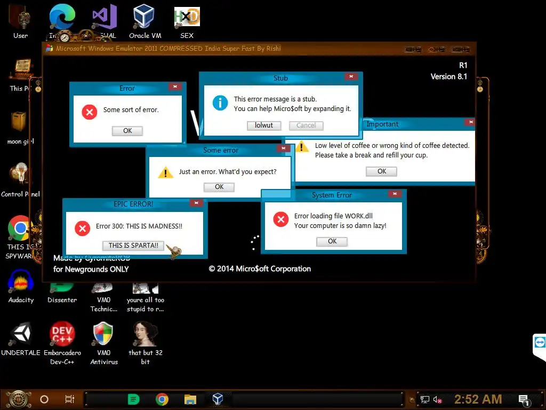Viewport: 546px width, 410px height.
Task: Close the Error dialog
Action: tap(175, 87)
